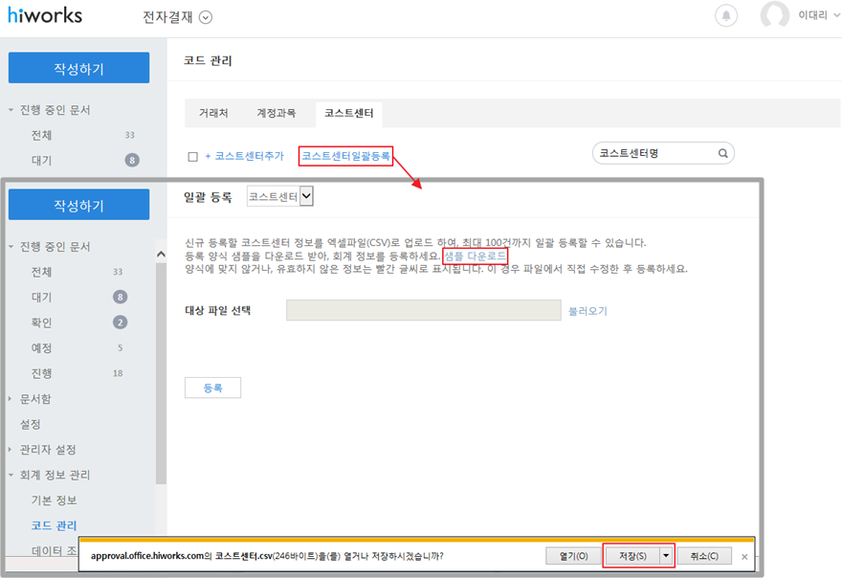The image size is (842, 578).
Task: Click the 샘플 다운로드 link
Action: click(x=475, y=256)
